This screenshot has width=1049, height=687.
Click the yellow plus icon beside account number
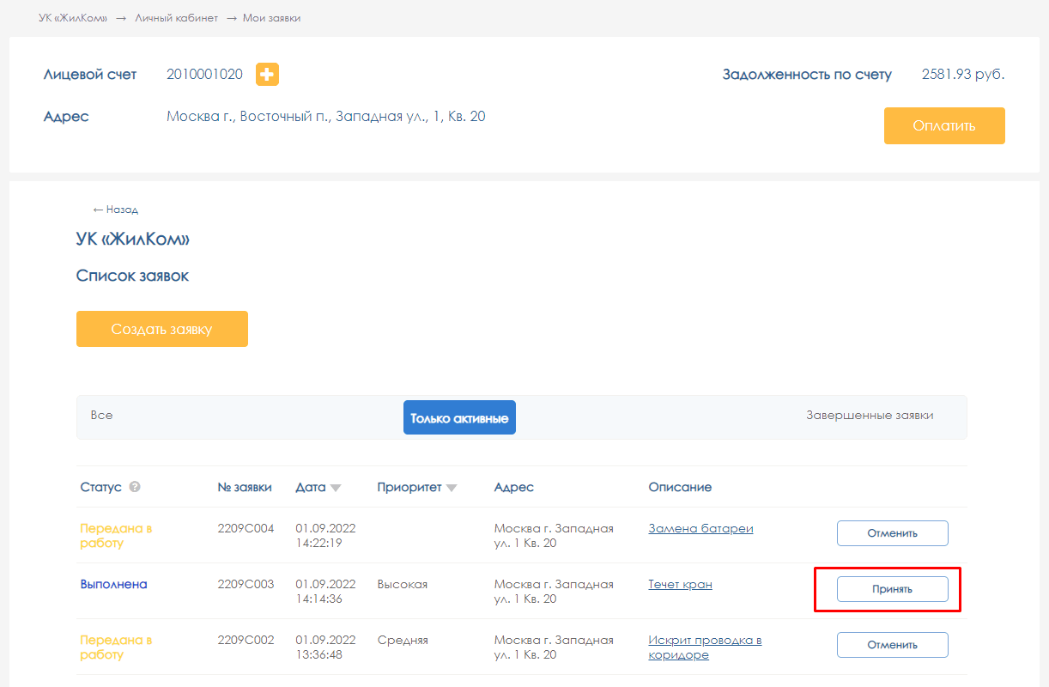tap(267, 75)
